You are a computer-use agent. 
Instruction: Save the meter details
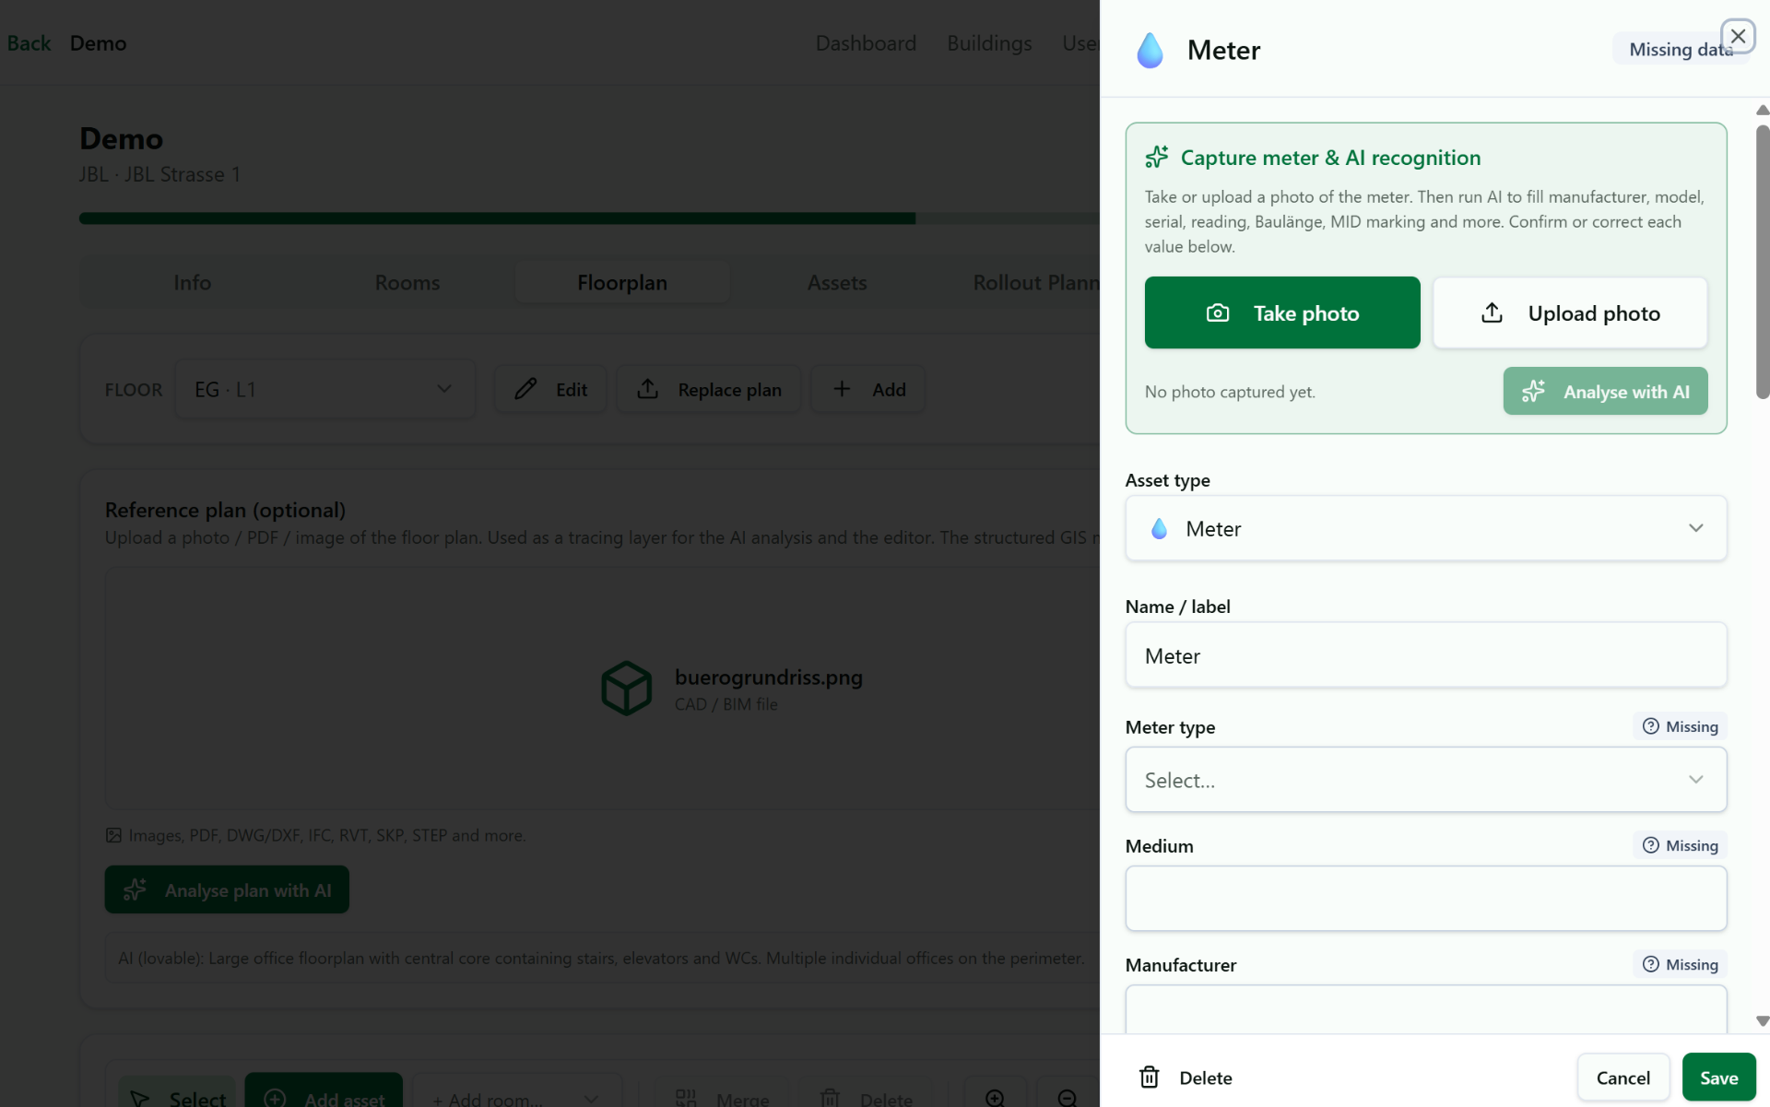tap(1718, 1078)
